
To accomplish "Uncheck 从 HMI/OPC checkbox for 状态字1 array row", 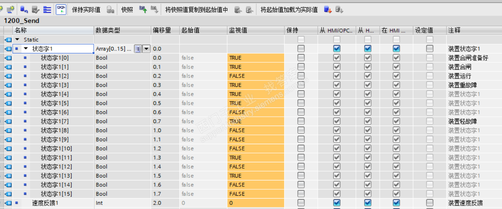I will (x=337, y=48).
